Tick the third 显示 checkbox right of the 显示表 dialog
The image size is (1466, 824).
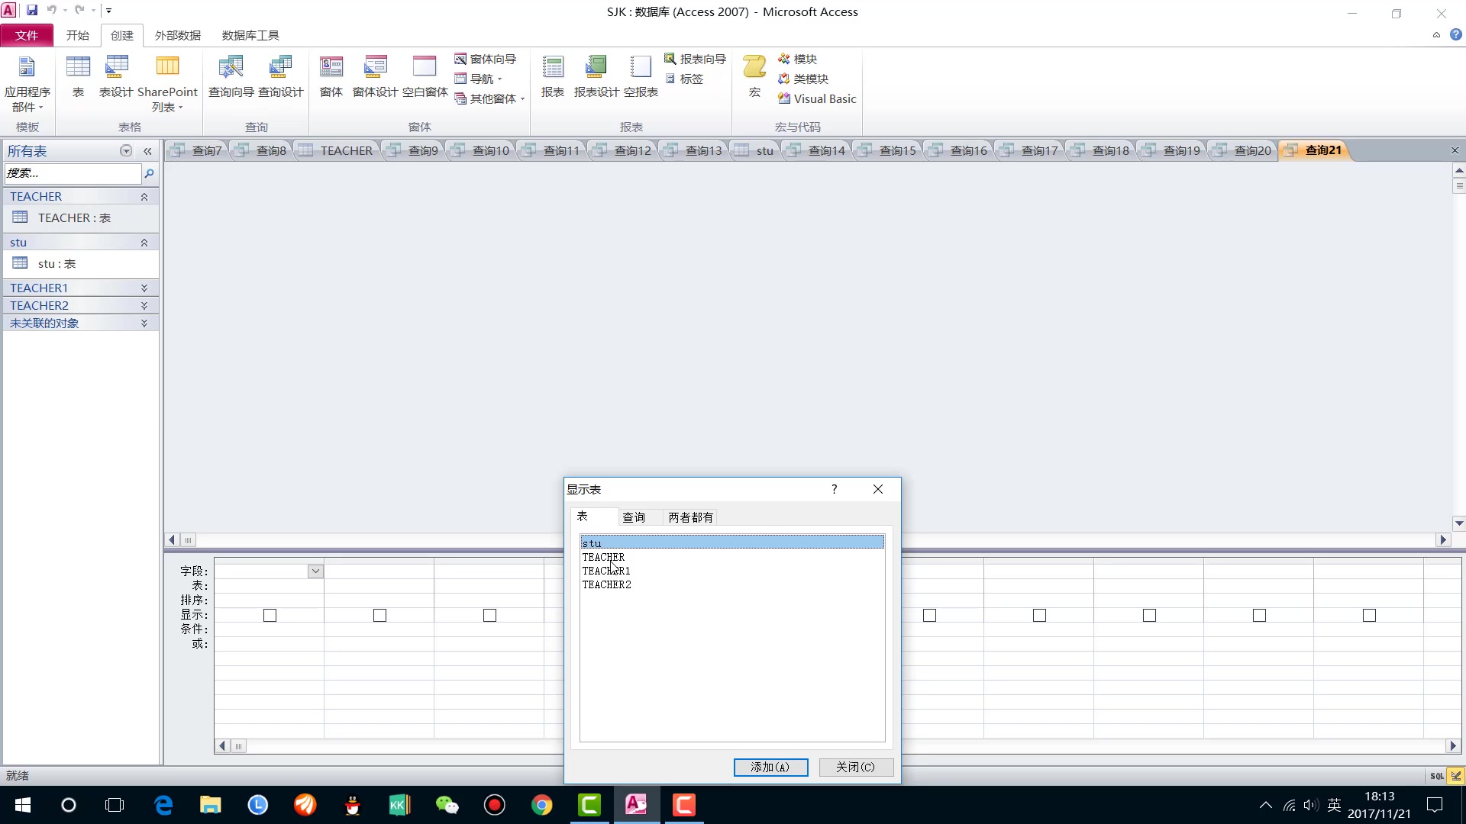(x=1149, y=616)
